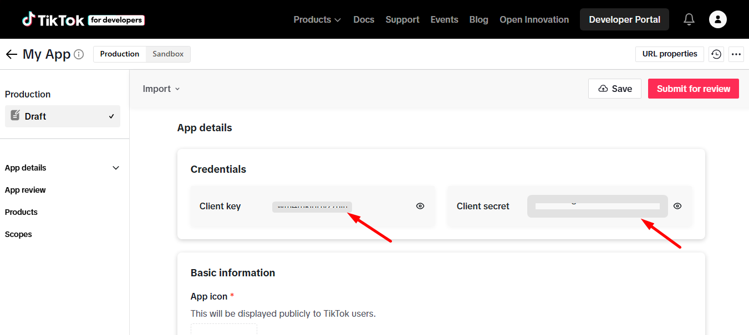This screenshot has height=335, width=749.
Task: Switch to the Sandbox tab
Action: coord(167,54)
